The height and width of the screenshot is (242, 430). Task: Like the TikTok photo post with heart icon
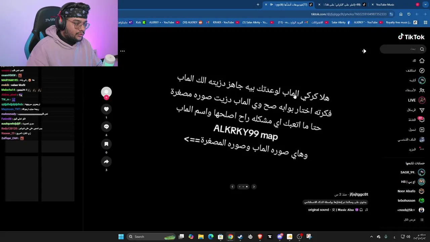(x=106, y=109)
